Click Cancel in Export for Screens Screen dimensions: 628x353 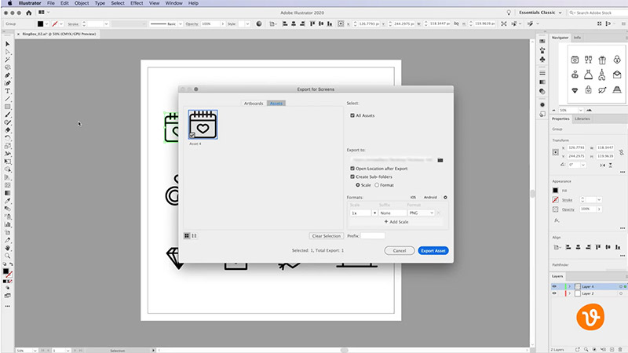pyautogui.click(x=400, y=250)
